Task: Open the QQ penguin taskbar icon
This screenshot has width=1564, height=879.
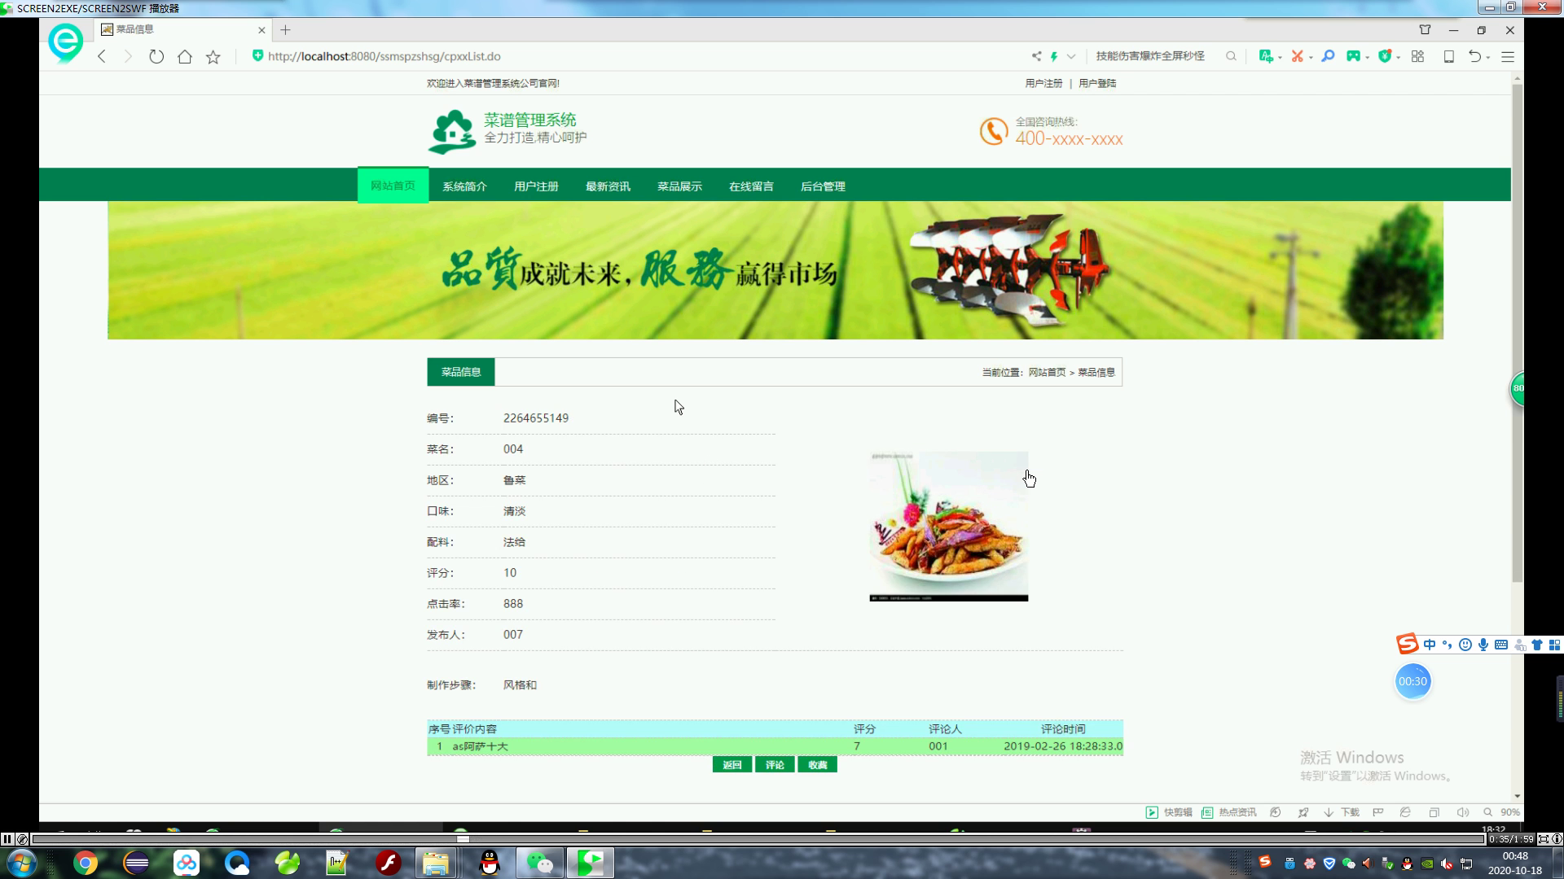Action: pyautogui.click(x=490, y=863)
